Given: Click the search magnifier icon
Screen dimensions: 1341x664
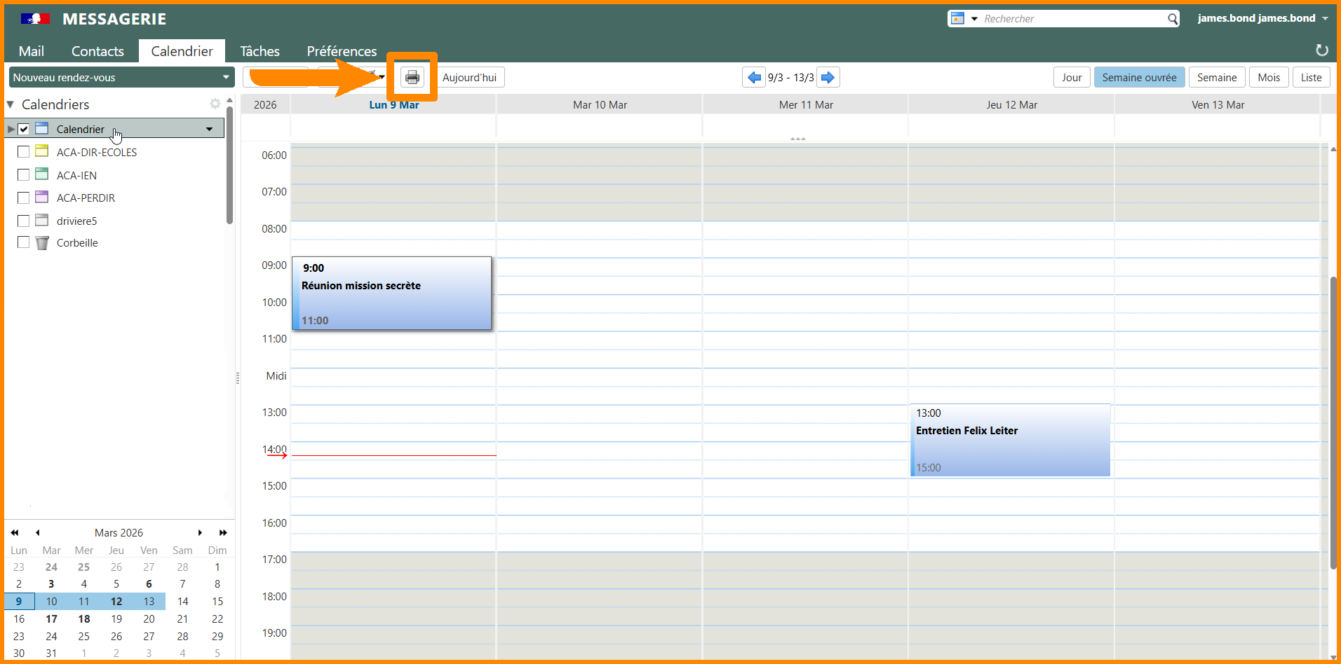Looking at the screenshot, I should tap(1172, 19).
